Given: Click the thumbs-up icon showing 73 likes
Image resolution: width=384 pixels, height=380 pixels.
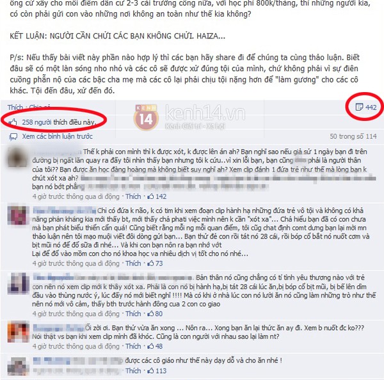Looking at the screenshot, I should pos(150,263).
